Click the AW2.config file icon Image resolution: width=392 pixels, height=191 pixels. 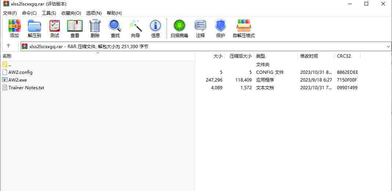(5, 72)
